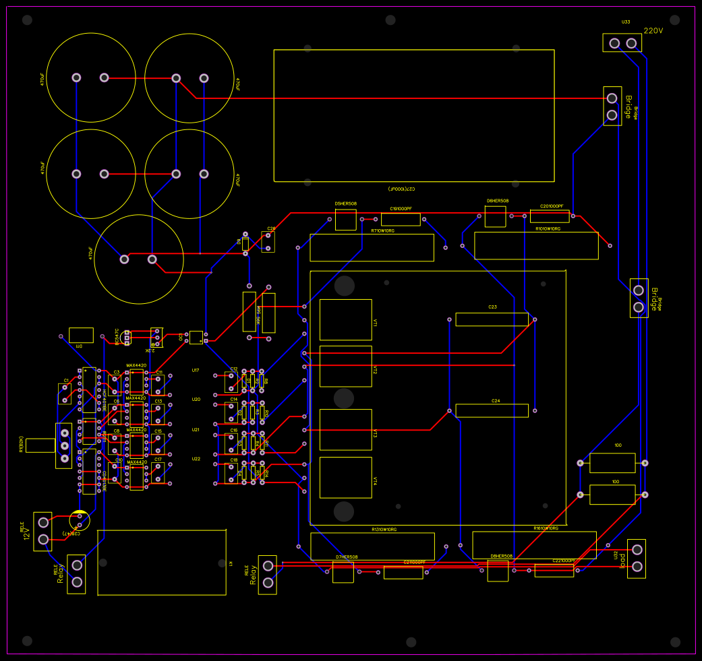Click the U33 220V connector footprint
702x661 pixels.
tap(622, 42)
